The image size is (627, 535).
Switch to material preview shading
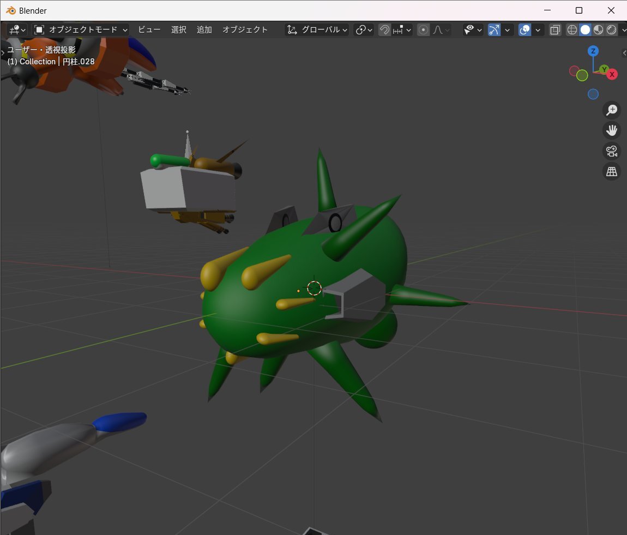click(x=598, y=29)
